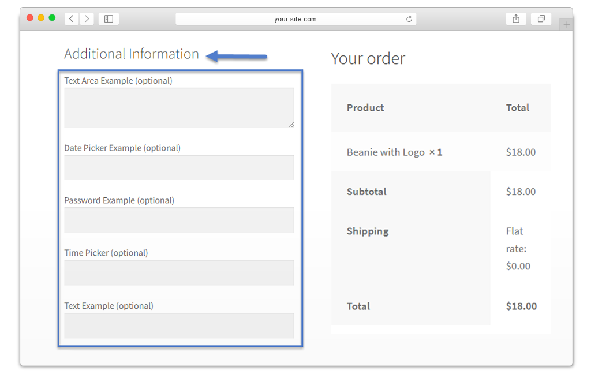The height and width of the screenshot is (371, 591).
Task: Click the red close window button
Action: (30, 18)
